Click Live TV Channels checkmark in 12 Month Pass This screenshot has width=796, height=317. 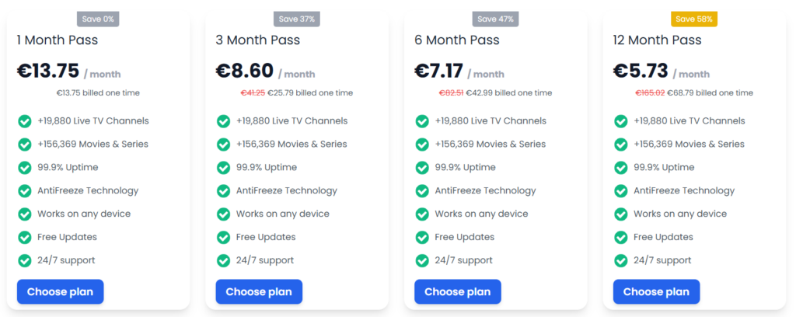[x=621, y=121]
